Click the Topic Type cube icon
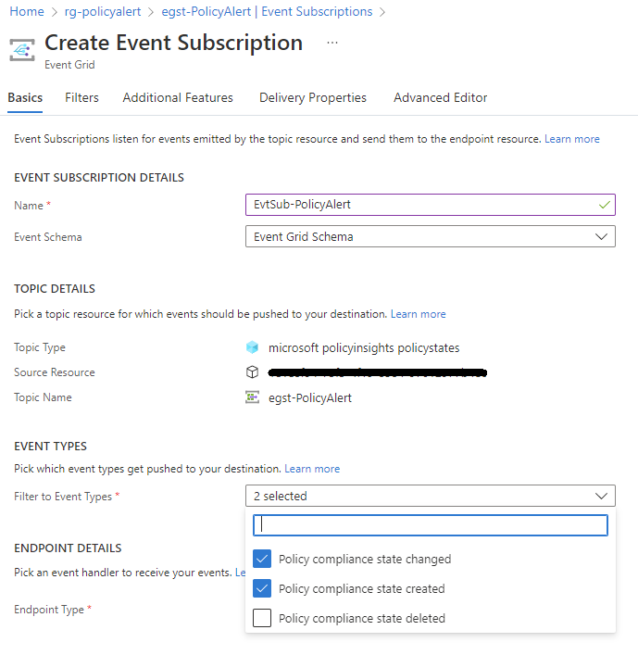This screenshot has width=638, height=655. (x=252, y=347)
